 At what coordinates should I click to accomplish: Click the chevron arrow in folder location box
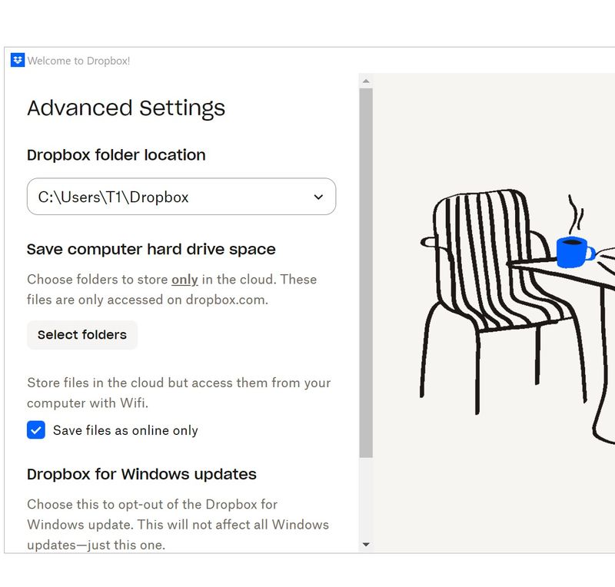(x=318, y=197)
